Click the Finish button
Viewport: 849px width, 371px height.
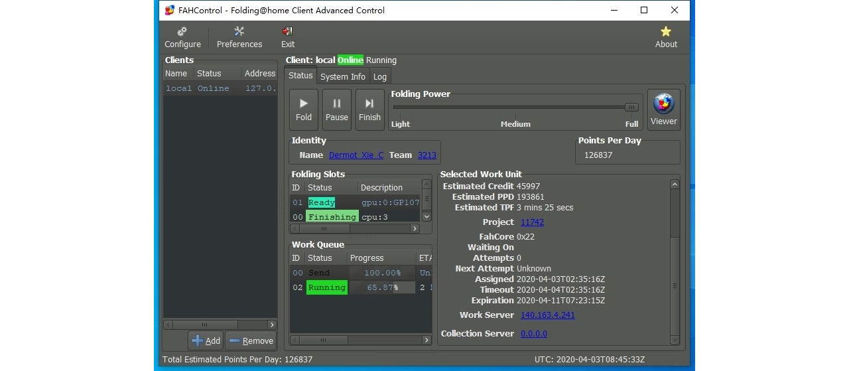coord(369,110)
